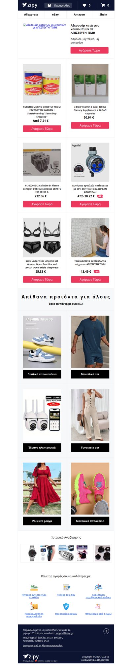Open the Παραγγελίες orders link
Screen dimensions: 132x667
pyautogui.click(x=62, y=6)
